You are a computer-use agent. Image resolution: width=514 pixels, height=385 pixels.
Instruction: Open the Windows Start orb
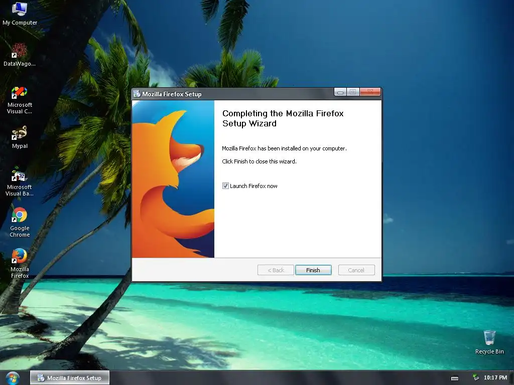(x=13, y=378)
